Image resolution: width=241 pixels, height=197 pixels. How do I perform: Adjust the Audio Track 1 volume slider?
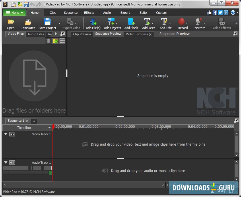point(17,168)
